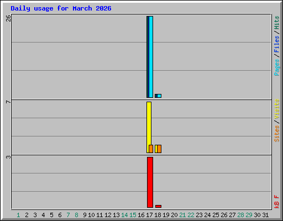Image resolution: width=283 pixels, height=221 pixels.
Task: Click the y-axis maximum value '3'
Action: click(x=8, y=157)
